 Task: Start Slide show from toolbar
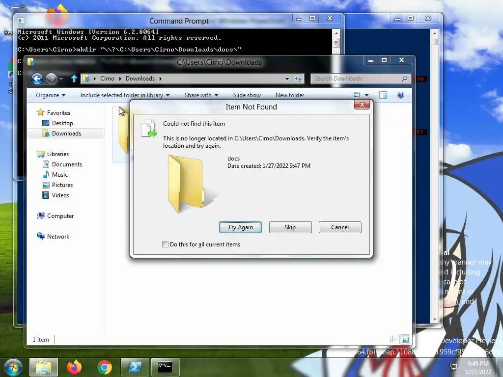click(x=247, y=95)
